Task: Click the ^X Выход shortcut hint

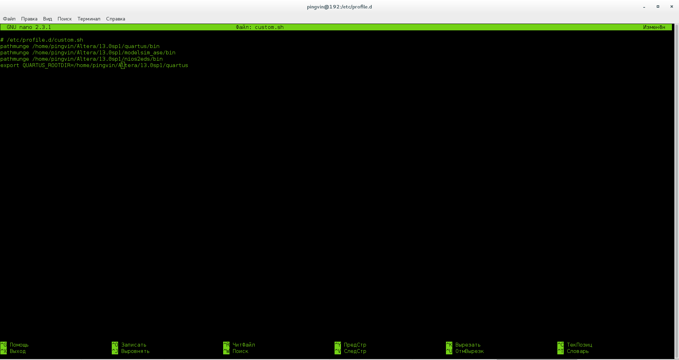Action: 13,351
